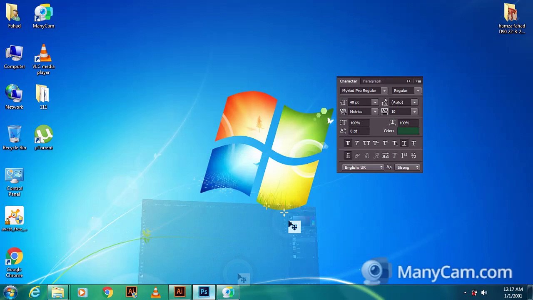Viewport: 533px width, 300px height.
Task: Click the baseline shift icon
Action: tap(343, 131)
